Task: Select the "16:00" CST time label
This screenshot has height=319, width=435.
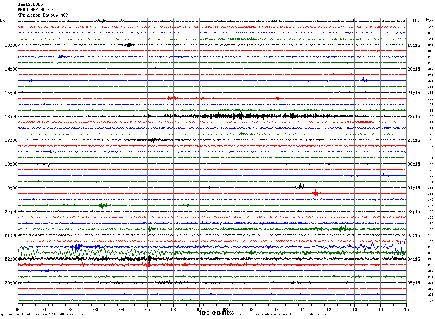Action: click(11, 117)
